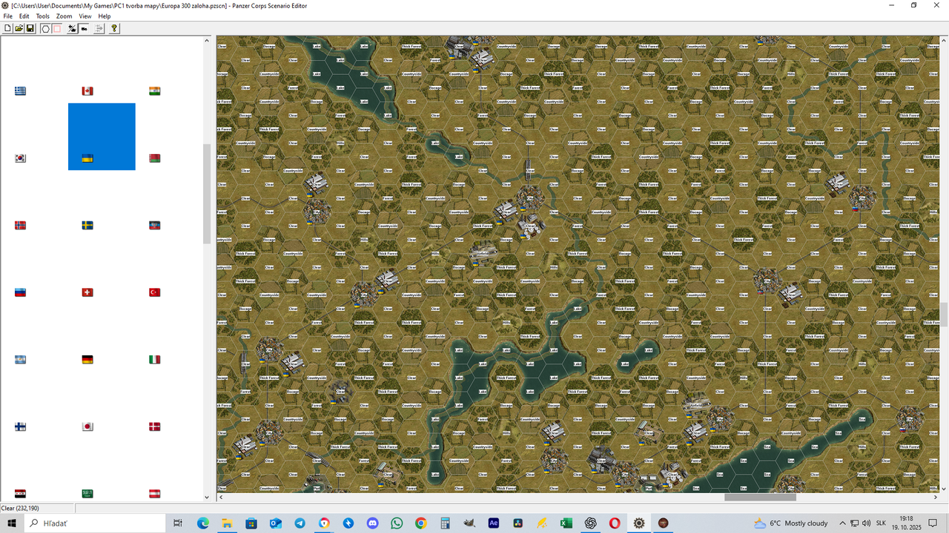Open Microsoft Edge from the taskbar

(x=202, y=523)
